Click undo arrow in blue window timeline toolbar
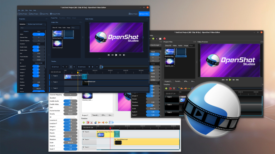 click(x=63, y=67)
